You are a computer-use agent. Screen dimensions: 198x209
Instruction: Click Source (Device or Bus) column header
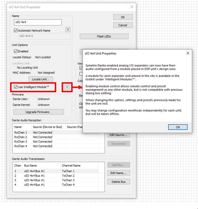(x=49, y=127)
